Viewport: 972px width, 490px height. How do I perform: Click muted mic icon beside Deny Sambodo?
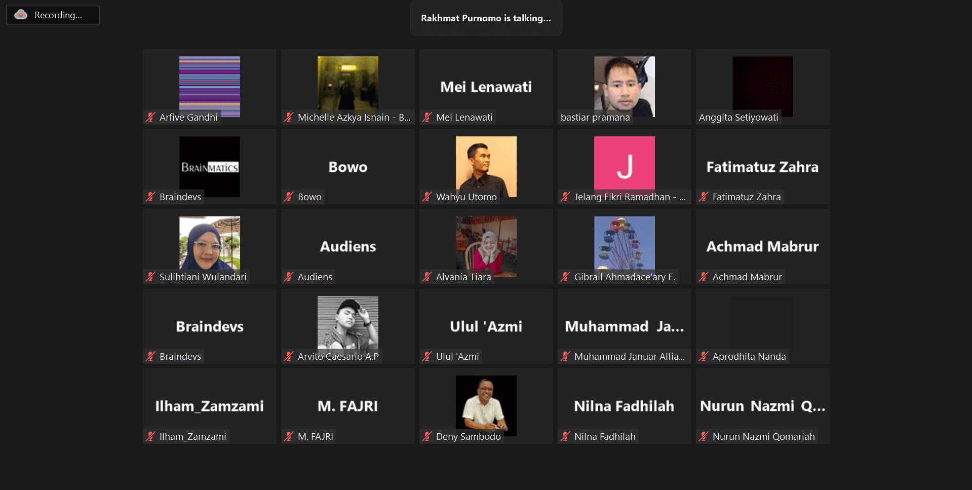click(x=427, y=436)
